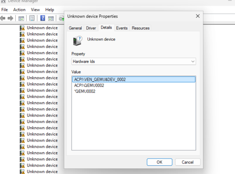Open the Resources tab
This screenshot has height=174, width=235.
(141, 28)
